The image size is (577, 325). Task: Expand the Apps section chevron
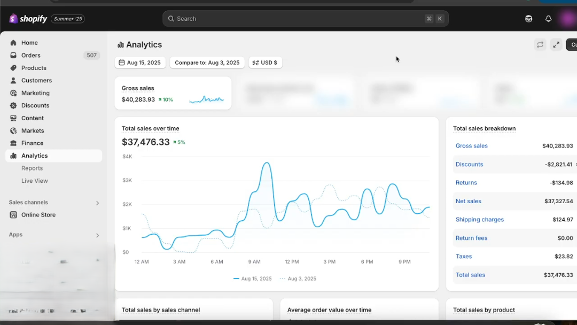tap(97, 235)
